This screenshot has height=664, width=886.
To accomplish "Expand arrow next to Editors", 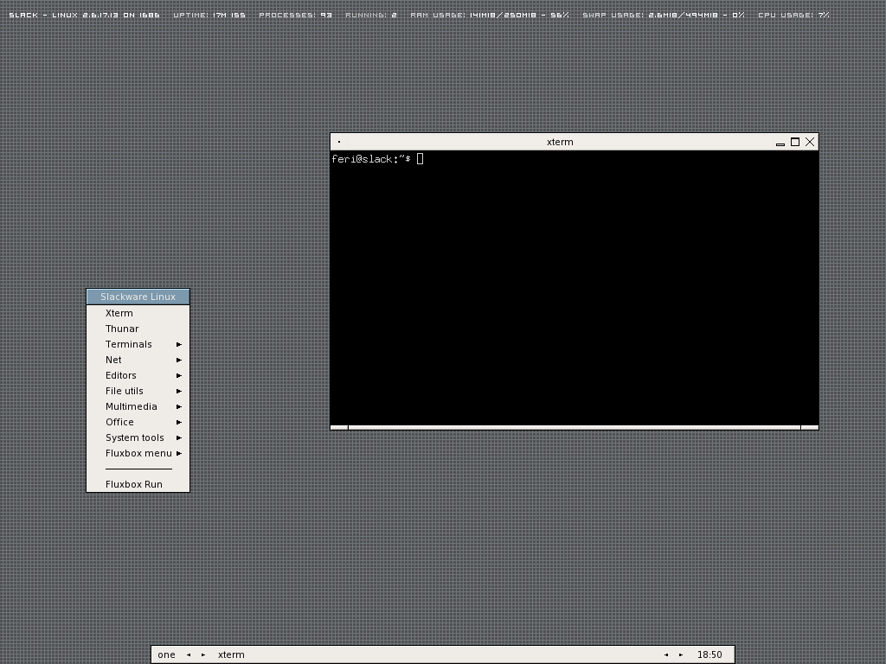I will [x=179, y=375].
